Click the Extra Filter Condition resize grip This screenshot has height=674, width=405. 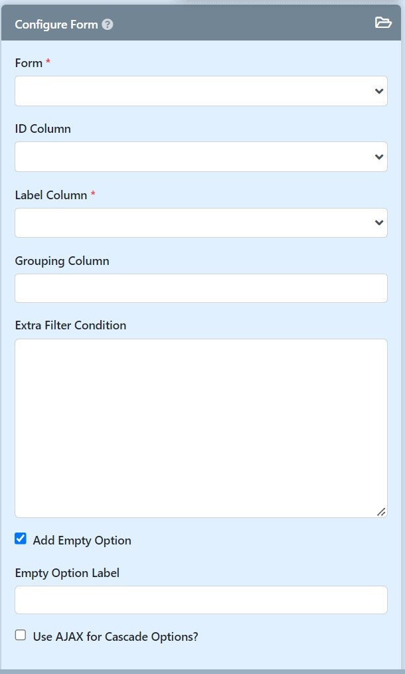click(381, 512)
